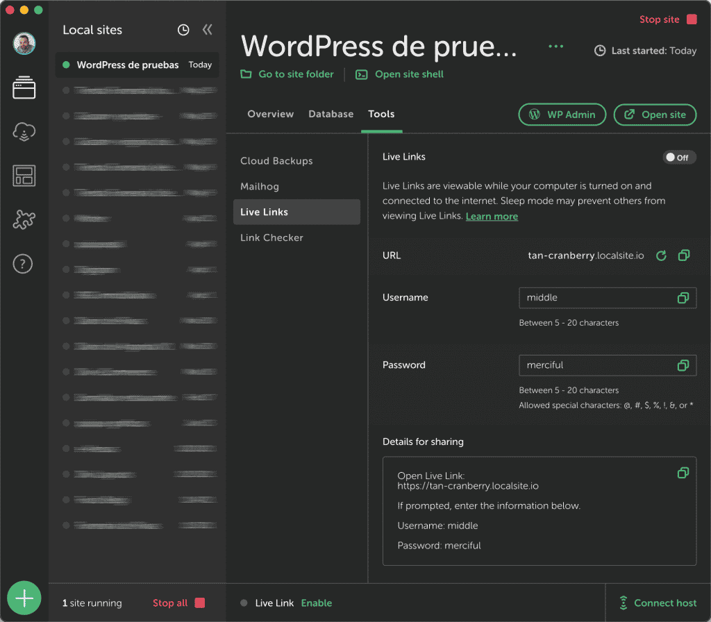Click the Last started clock icon
Viewport: 711px width, 622px height.
(600, 51)
